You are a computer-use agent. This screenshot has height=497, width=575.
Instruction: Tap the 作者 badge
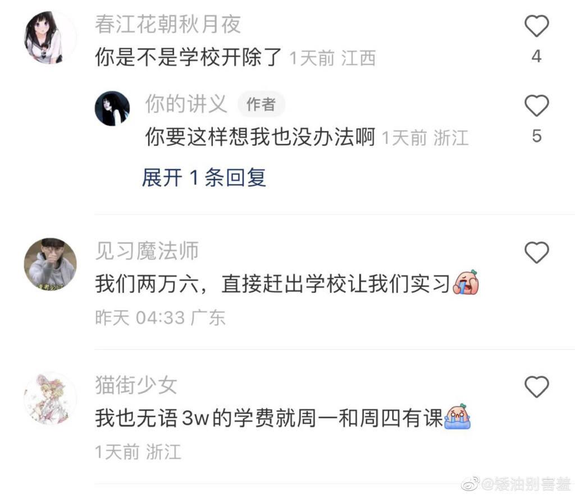[261, 104]
